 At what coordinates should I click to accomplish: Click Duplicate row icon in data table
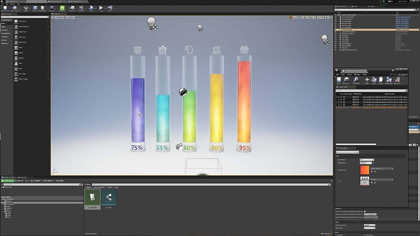389,81
